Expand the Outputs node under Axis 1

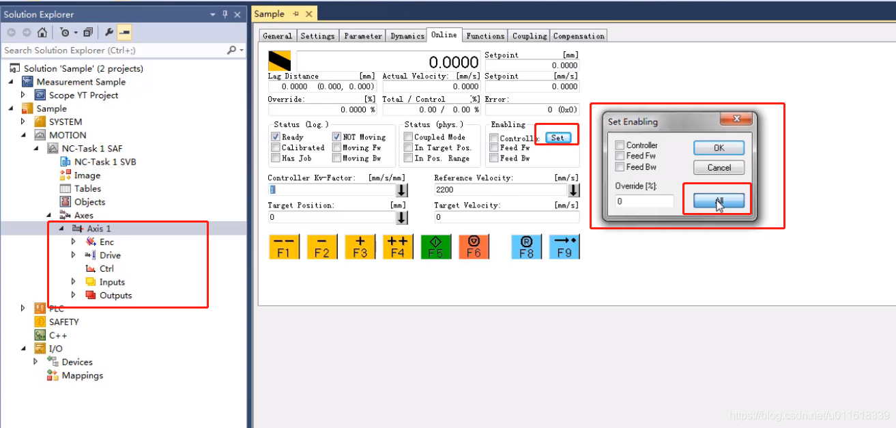tap(74, 295)
